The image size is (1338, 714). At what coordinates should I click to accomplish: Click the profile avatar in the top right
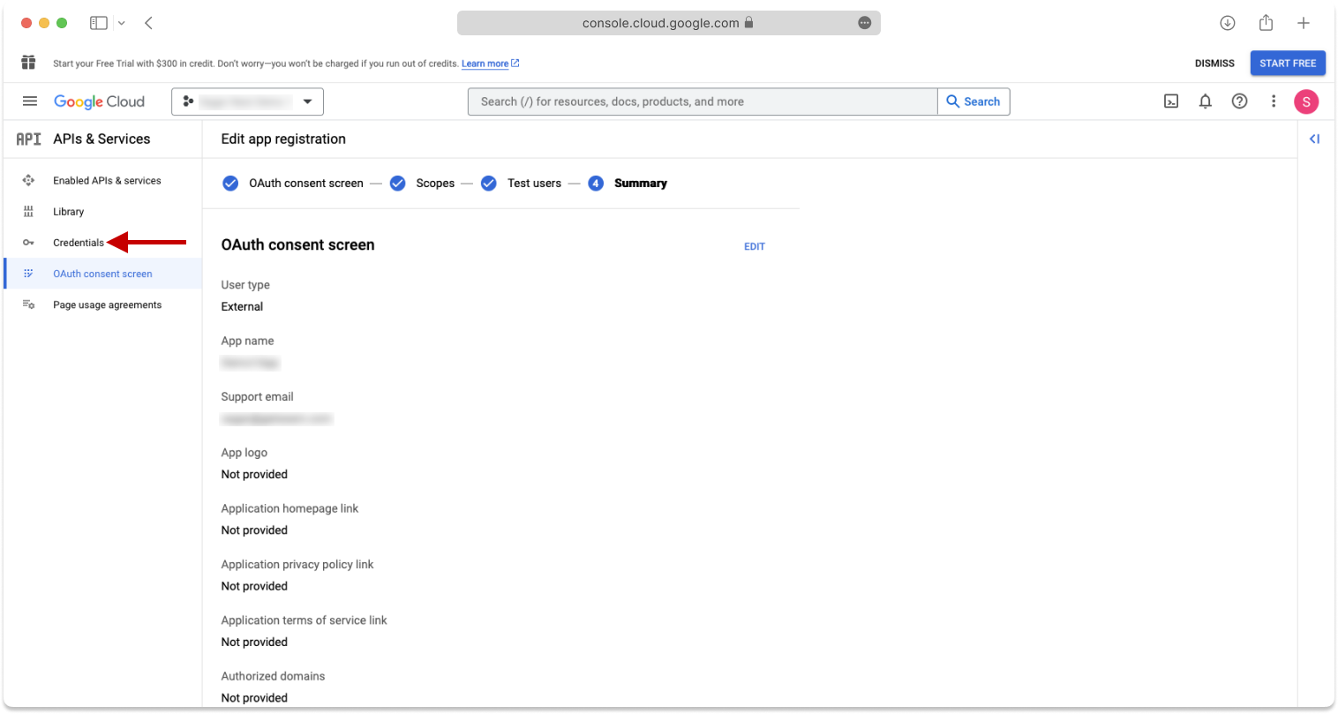coord(1306,101)
